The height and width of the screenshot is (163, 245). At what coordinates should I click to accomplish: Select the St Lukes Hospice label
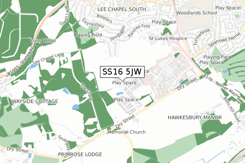pos(168,38)
